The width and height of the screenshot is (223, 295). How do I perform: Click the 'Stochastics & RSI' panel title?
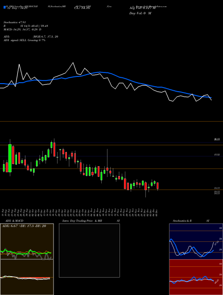(191, 221)
